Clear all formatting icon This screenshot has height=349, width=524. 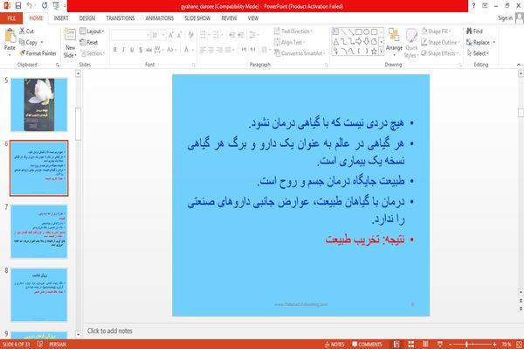click(190, 35)
